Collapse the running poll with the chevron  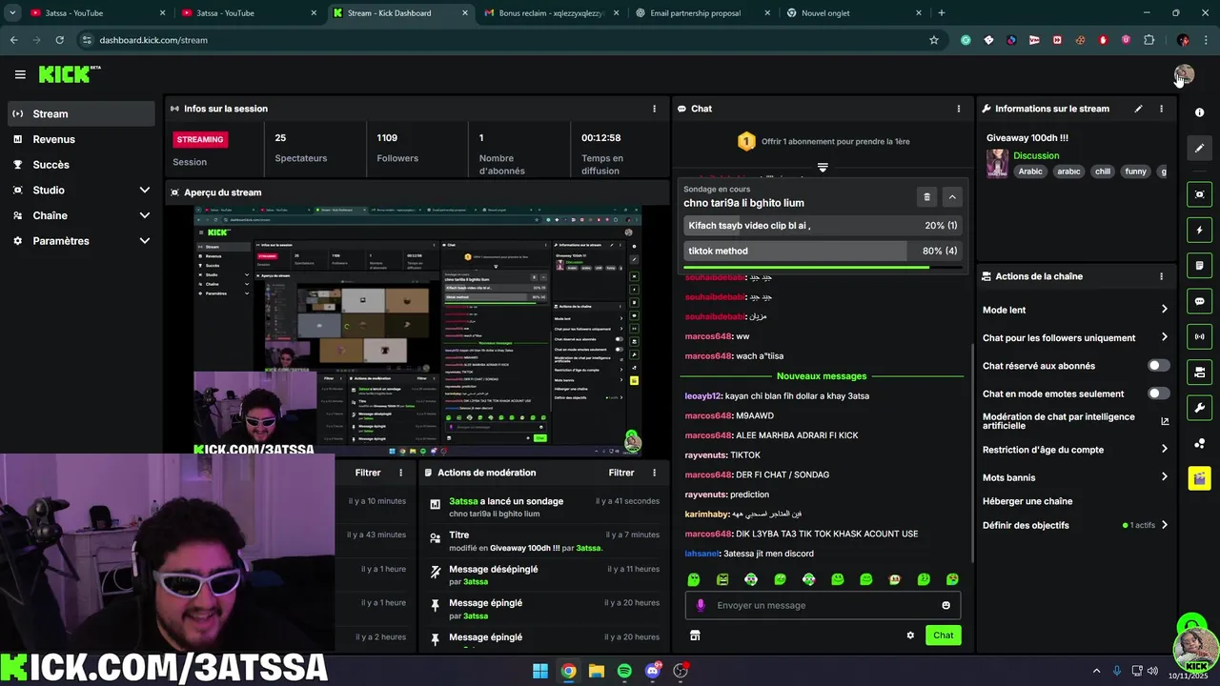(951, 197)
